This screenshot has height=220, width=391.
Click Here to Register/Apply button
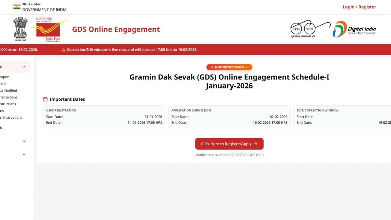[x=229, y=144]
